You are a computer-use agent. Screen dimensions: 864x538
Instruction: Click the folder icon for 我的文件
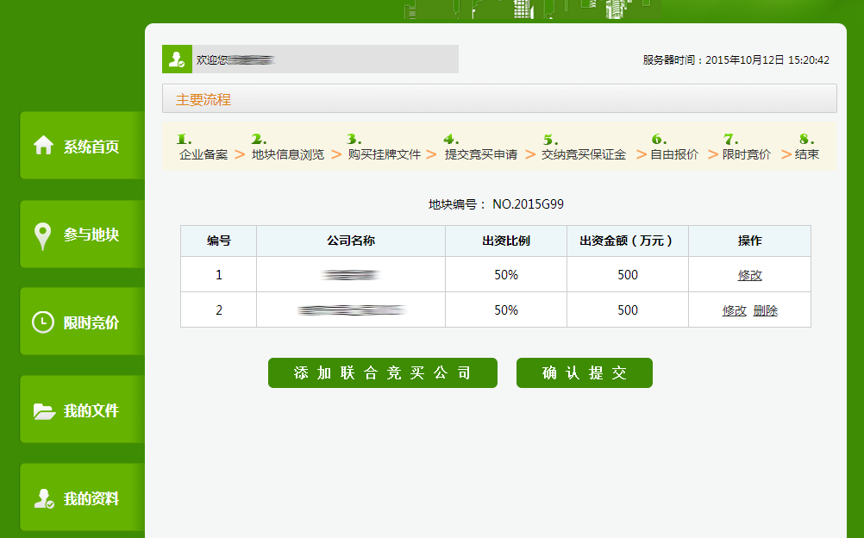tap(44, 411)
